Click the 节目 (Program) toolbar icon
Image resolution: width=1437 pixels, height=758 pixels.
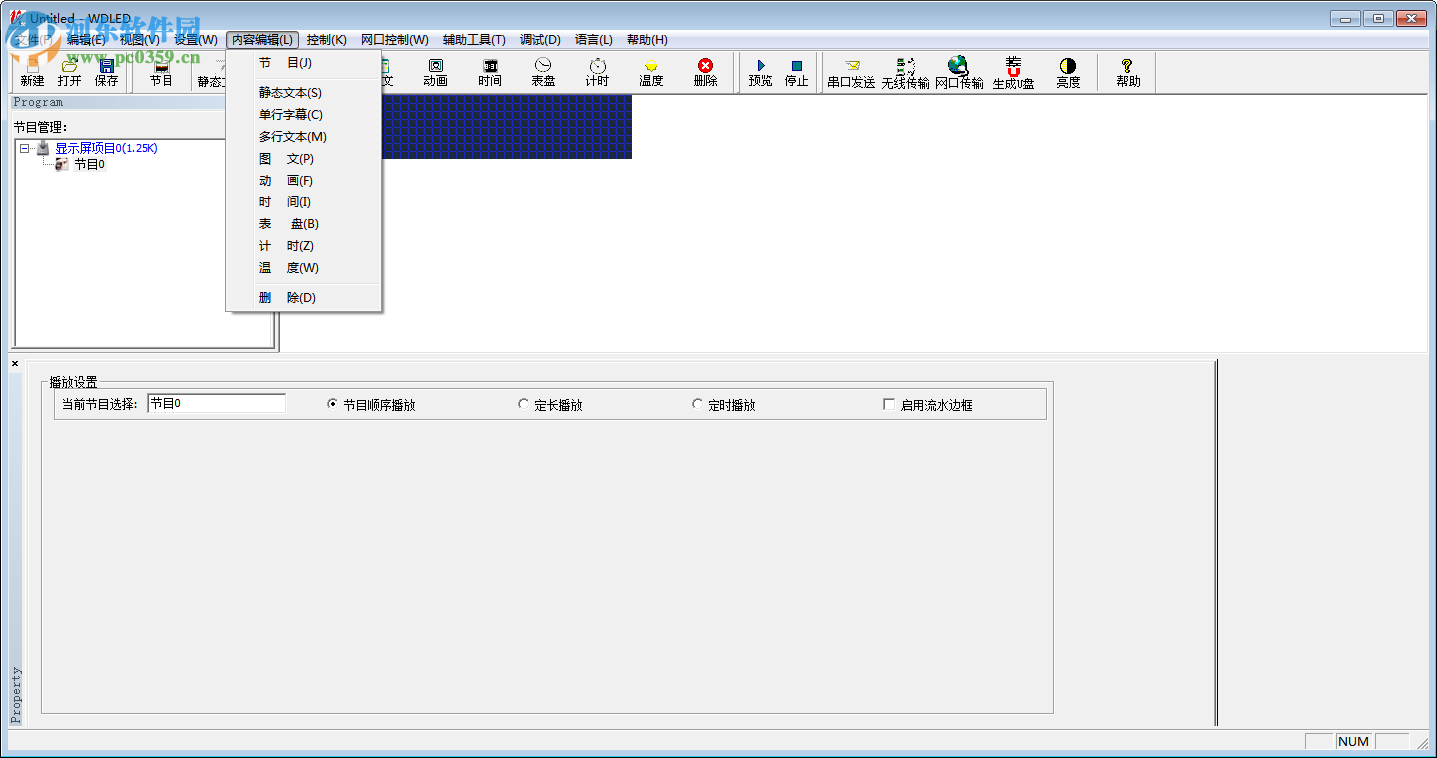pos(161,73)
